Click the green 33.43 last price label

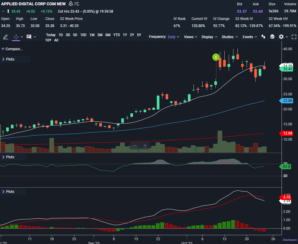point(286,69)
